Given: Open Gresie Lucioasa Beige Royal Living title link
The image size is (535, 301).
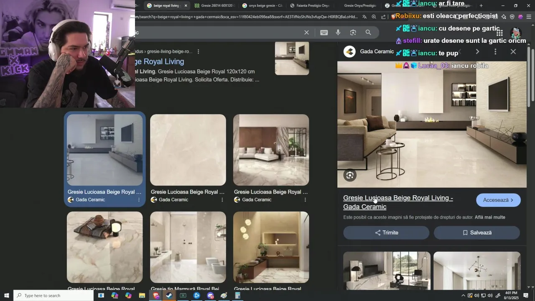Looking at the screenshot, I should [x=398, y=202].
